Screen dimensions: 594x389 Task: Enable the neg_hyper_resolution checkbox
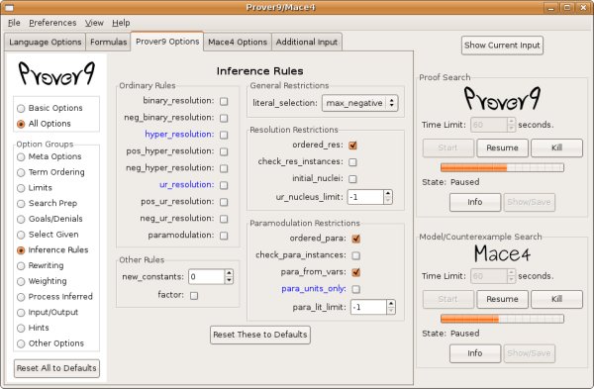(x=224, y=168)
